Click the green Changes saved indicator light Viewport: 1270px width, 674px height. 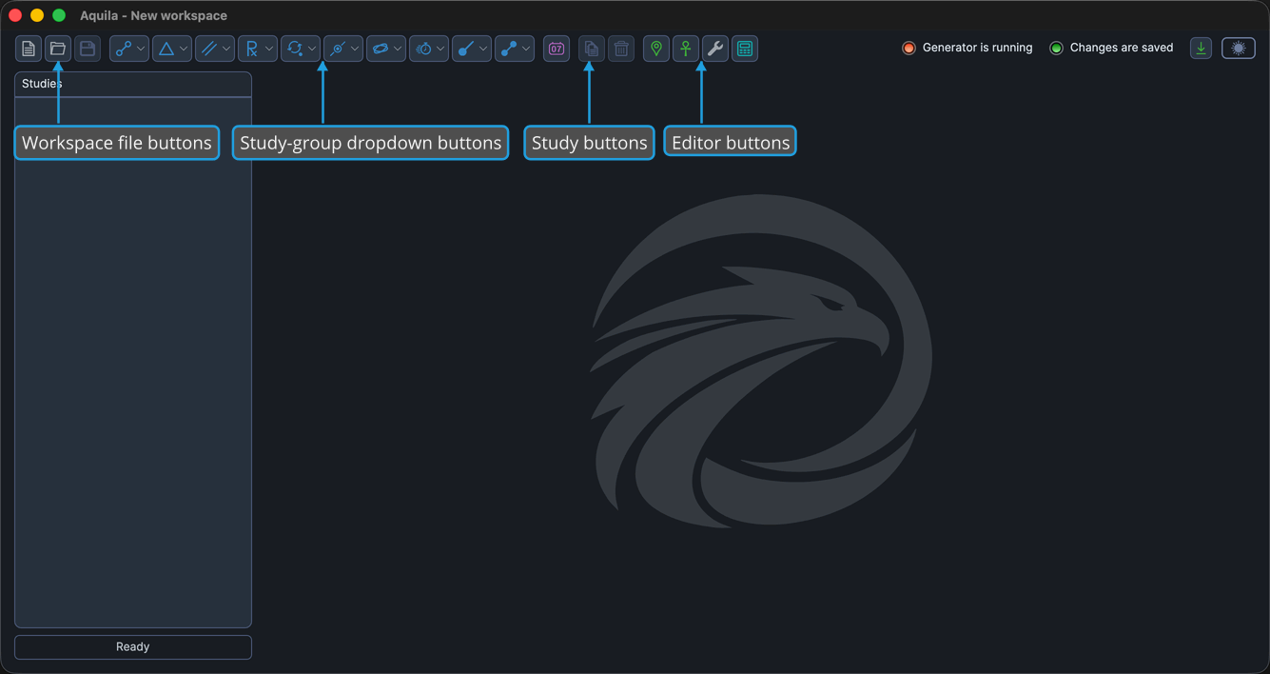click(1056, 48)
